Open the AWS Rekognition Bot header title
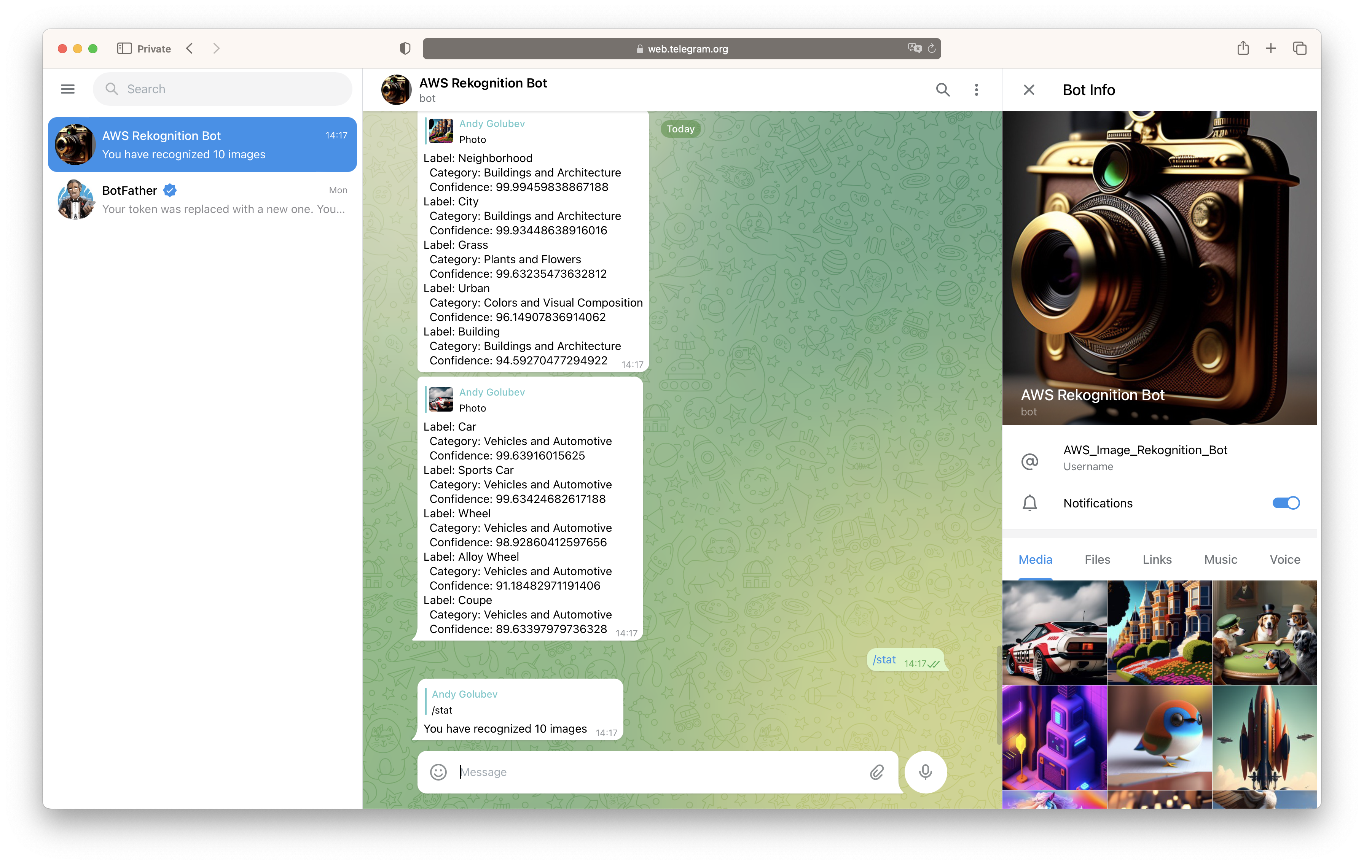Viewport: 1364px width, 865px height. pos(483,83)
